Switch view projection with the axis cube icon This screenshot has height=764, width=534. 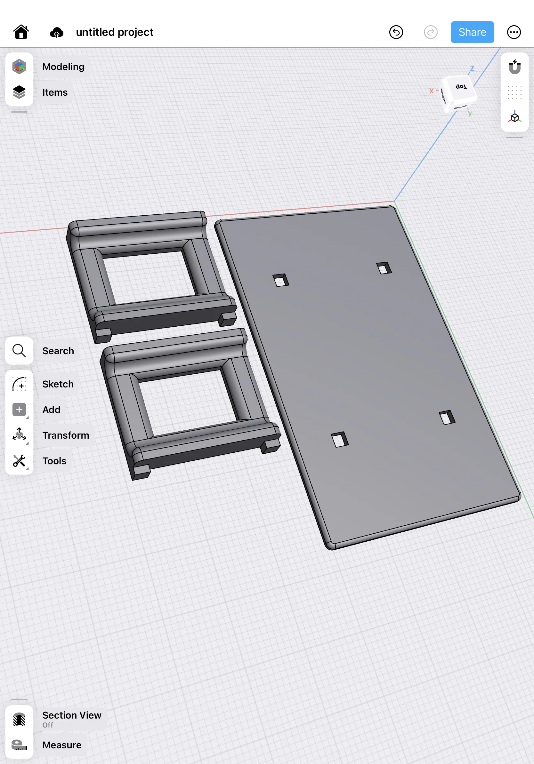pos(514,117)
